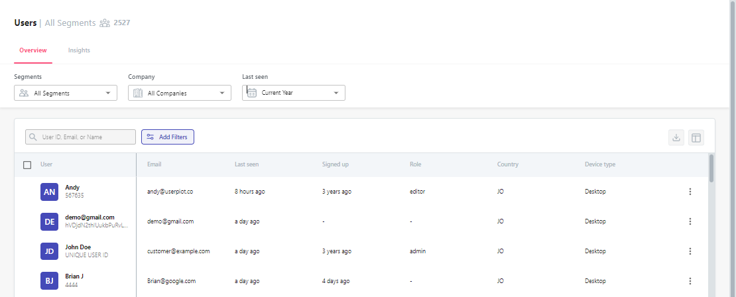Open the three-dot menu for Andy
Viewport: 736px width, 297px height.
pos(690,192)
